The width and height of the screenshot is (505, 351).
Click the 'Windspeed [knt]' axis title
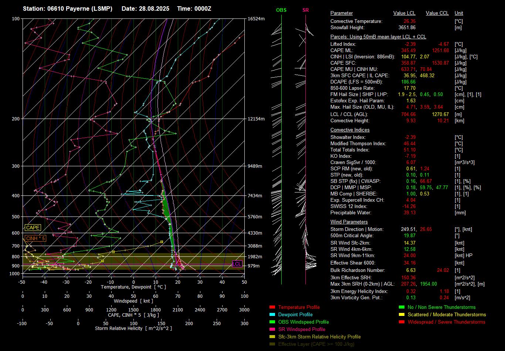(x=133, y=301)
